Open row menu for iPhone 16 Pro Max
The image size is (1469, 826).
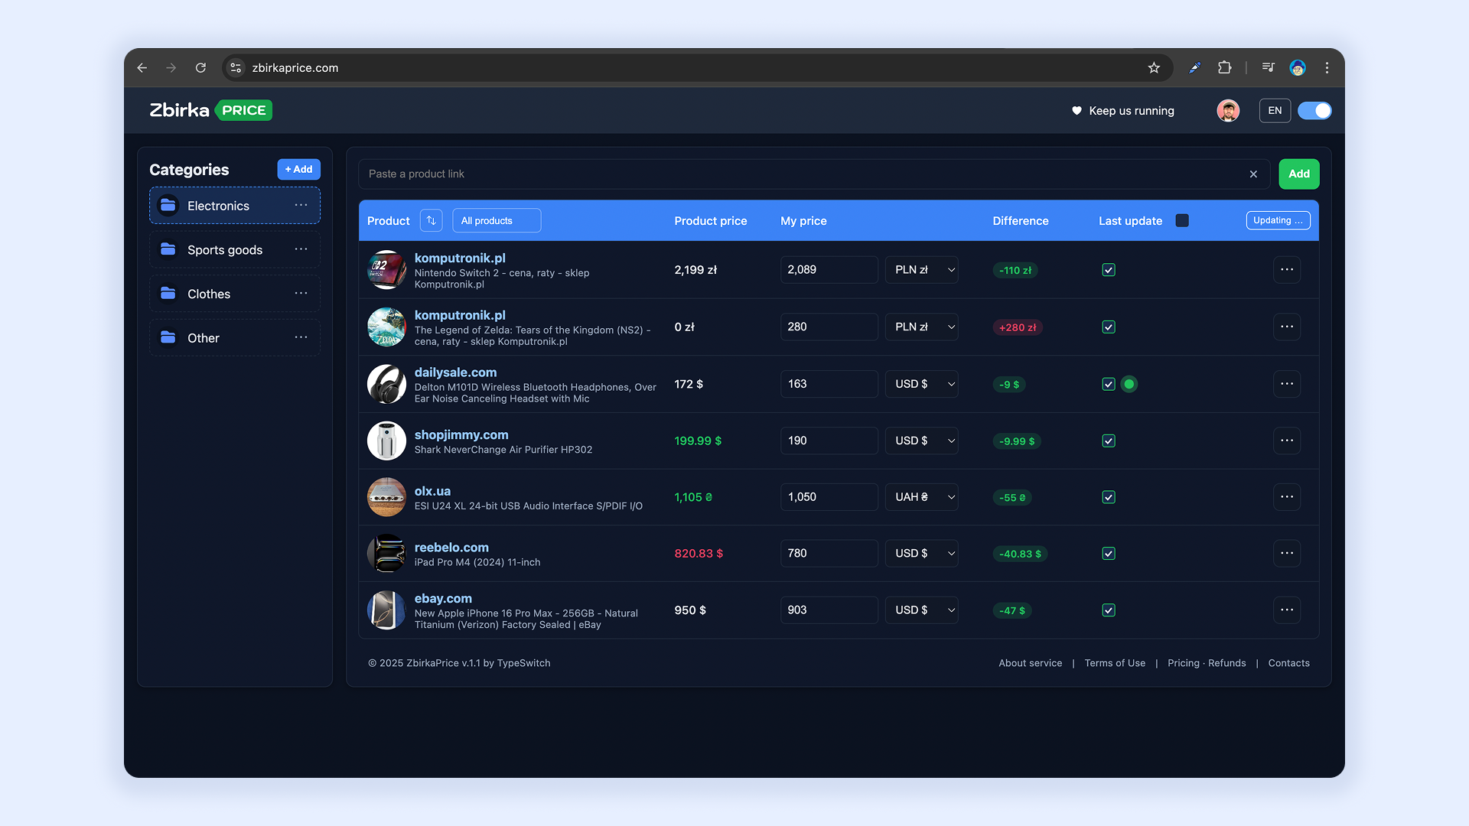coord(1287,610)
